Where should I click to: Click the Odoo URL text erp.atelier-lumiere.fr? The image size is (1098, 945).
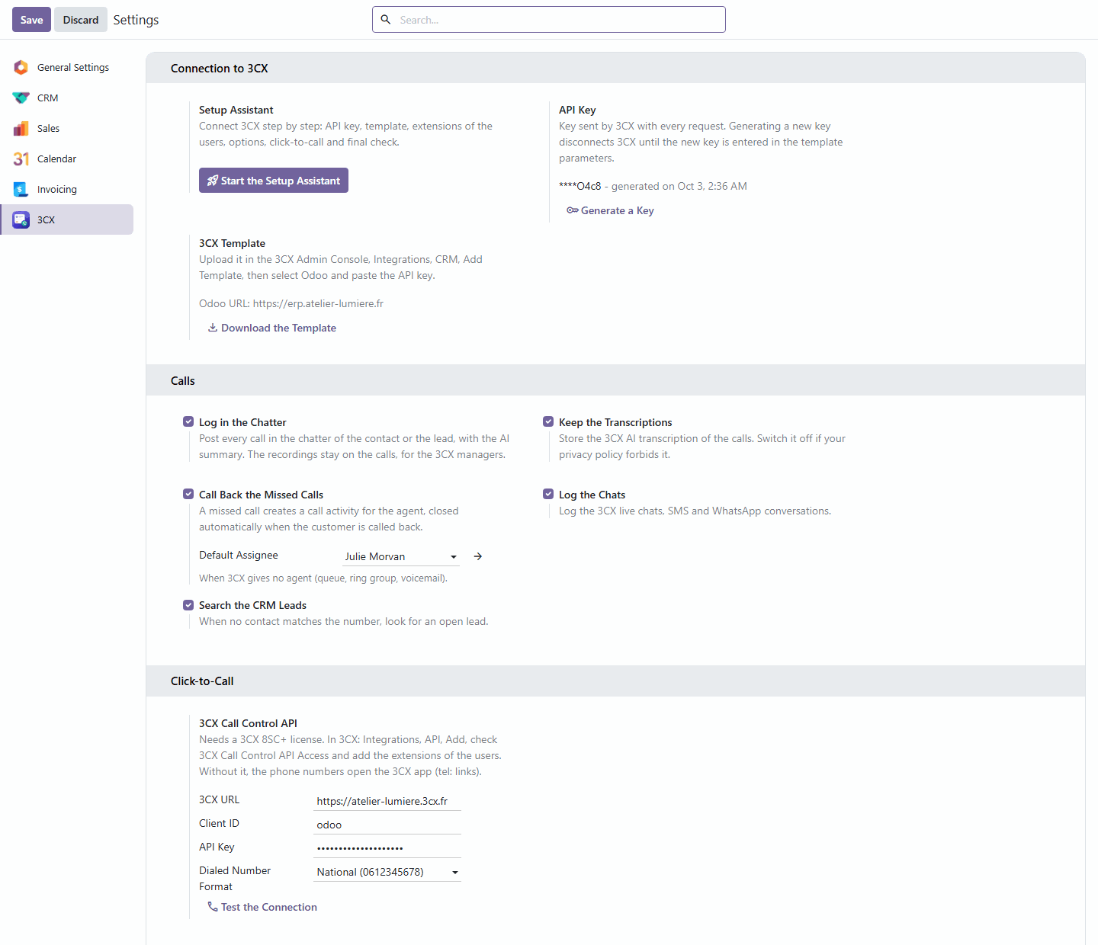[x=318, y=303]
